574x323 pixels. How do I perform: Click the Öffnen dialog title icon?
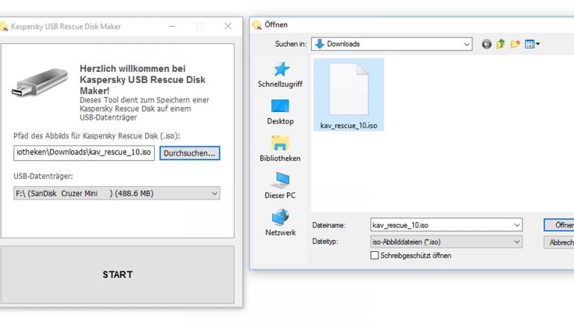[256, 25]
